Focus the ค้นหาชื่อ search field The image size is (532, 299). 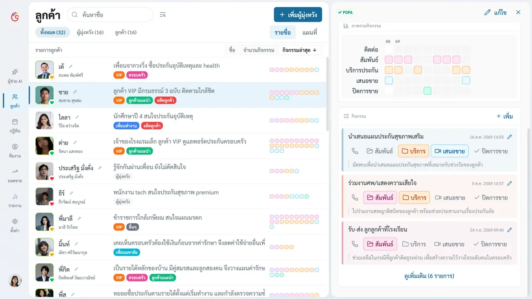tap(110, 15)
